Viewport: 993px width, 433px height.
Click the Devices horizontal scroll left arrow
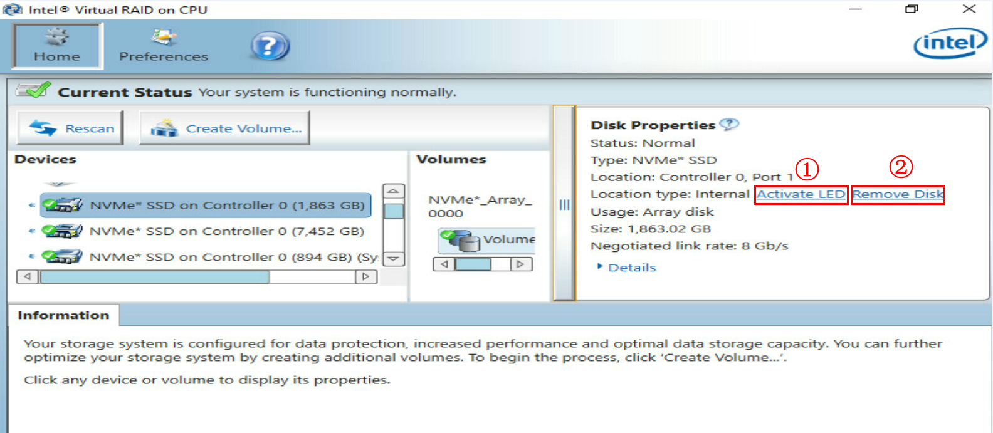(x=28, y=276)
